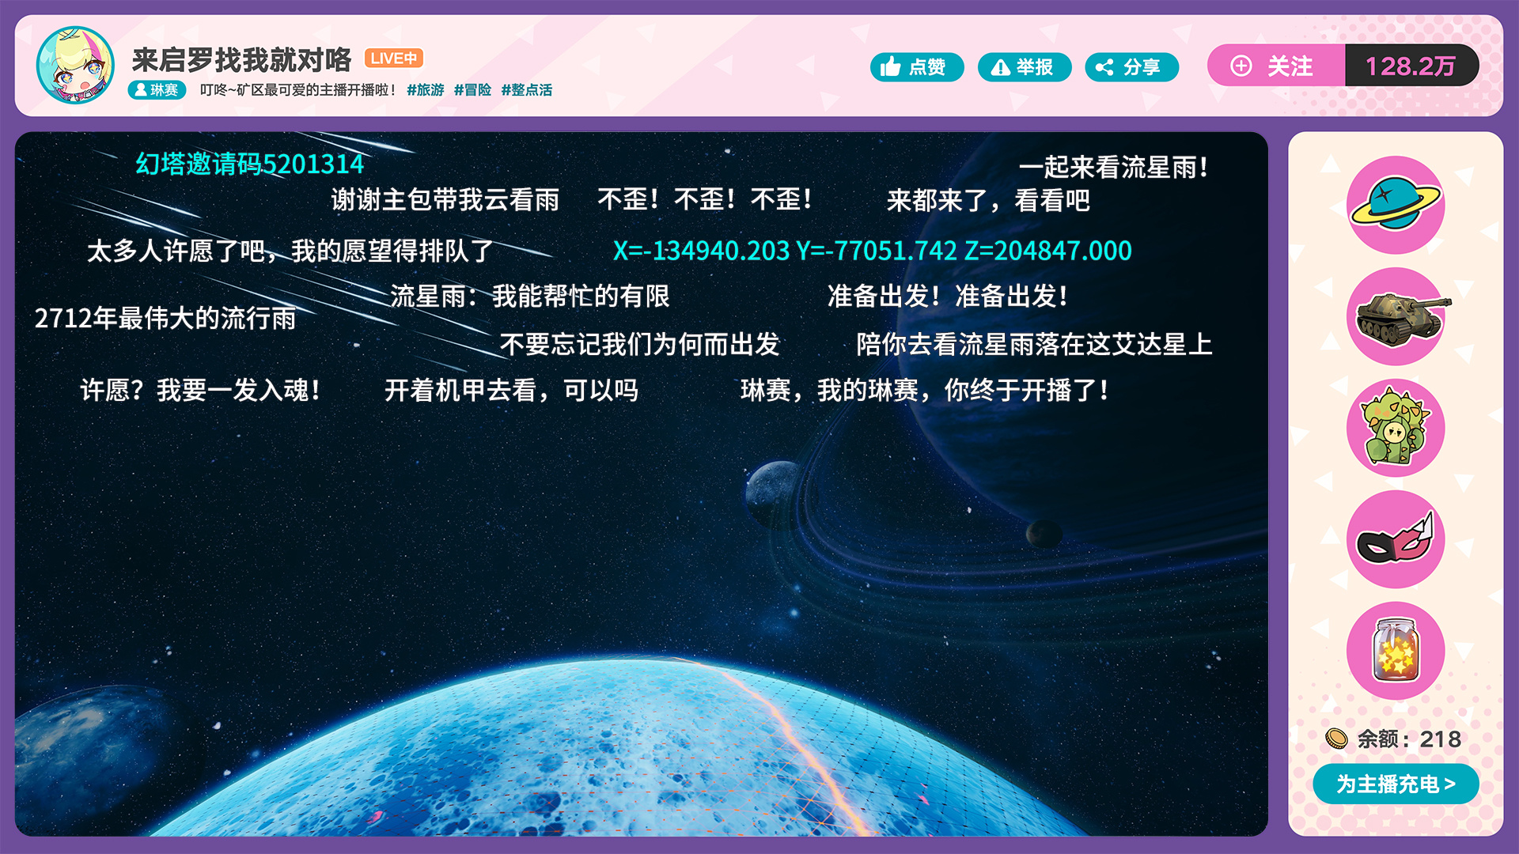The image size is (1519, 854).
Task: Click the comment 谢谢主包带我云看雨
Action: point(445,199)
